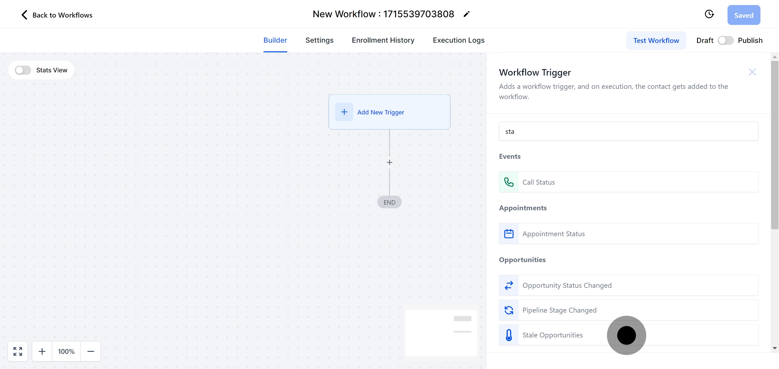Click the pencil icon to rename workflow
Screen dimensions: 779x369
pyautogui.click(x=466, y=14)
